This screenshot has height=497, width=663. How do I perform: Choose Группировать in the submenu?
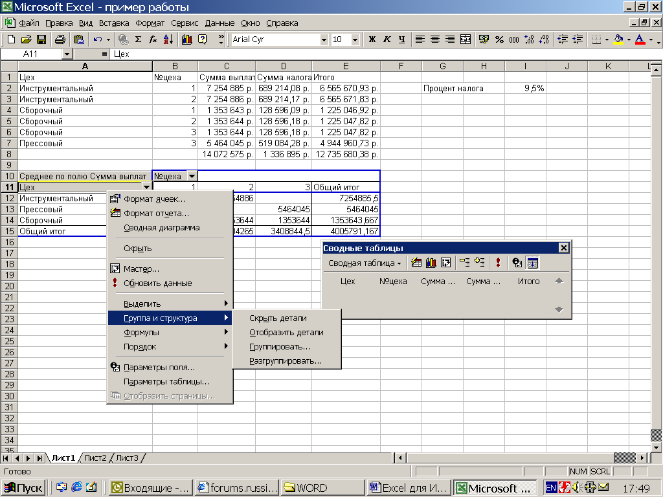click(286, 347)
